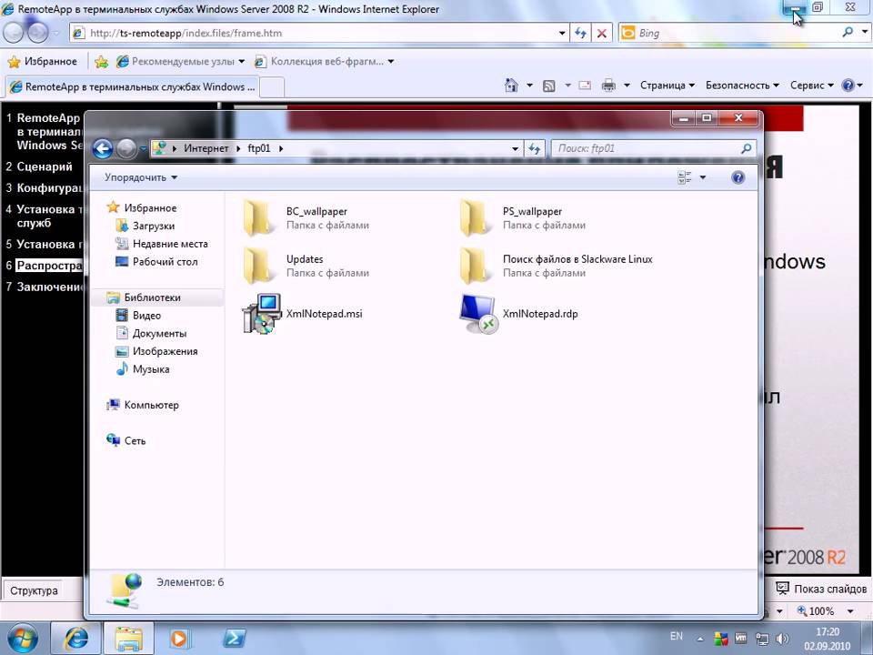Open the Windows Start button
Screen dimensions: 873x655
tap(23, 639)
